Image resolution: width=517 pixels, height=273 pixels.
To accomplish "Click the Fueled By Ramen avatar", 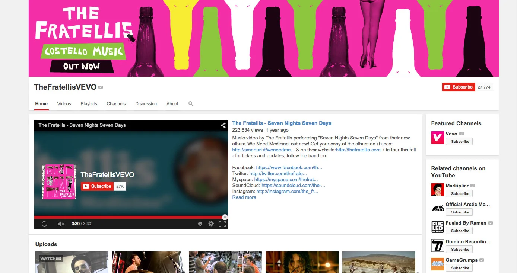I will pyautogui.click(x=437, y=227).
